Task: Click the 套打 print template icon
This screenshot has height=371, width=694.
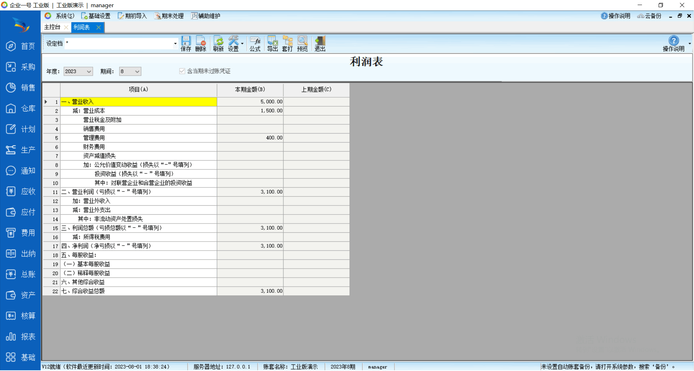Action: (287, 44)
